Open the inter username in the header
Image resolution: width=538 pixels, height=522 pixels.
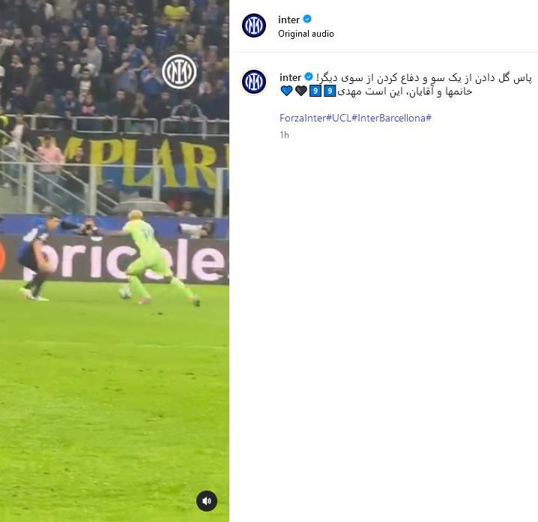pyautogui.click(x=289, y=19)
